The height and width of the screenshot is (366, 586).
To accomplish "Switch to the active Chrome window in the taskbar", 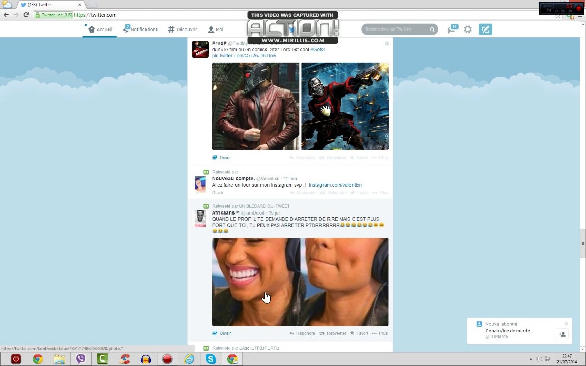I will click(232, 359).
